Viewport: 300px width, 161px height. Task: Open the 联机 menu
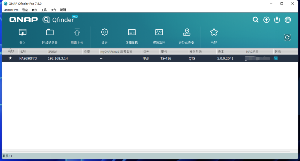click(34, 10)
